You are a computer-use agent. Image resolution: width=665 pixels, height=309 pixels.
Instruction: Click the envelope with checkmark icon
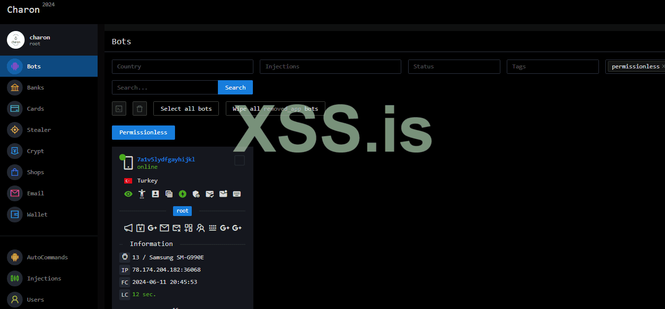[x=210, y=194]
